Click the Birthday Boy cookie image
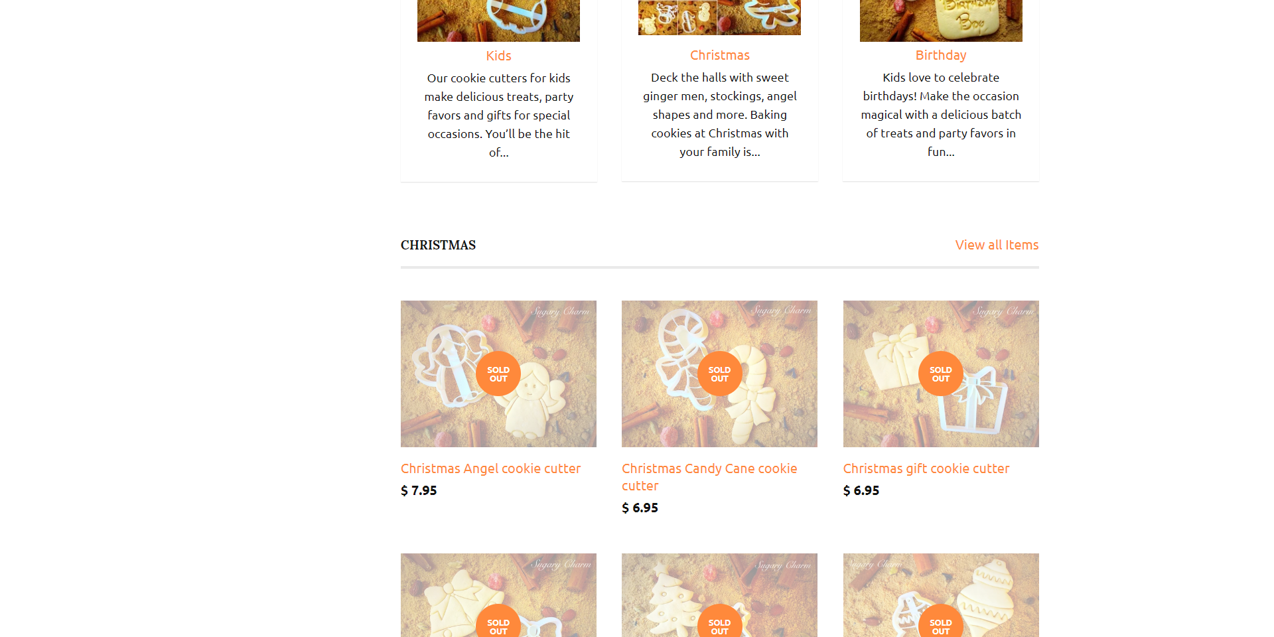Viewport: 1274px width, 637px height. point(940,21)
